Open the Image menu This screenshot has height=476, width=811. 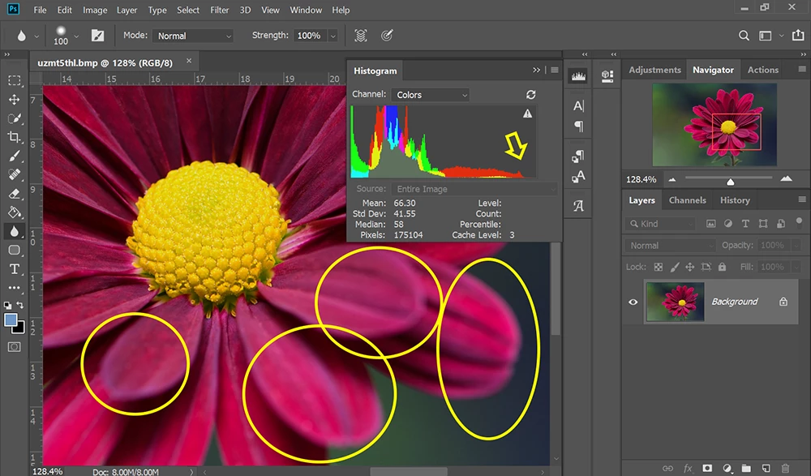tap(95, 10)
